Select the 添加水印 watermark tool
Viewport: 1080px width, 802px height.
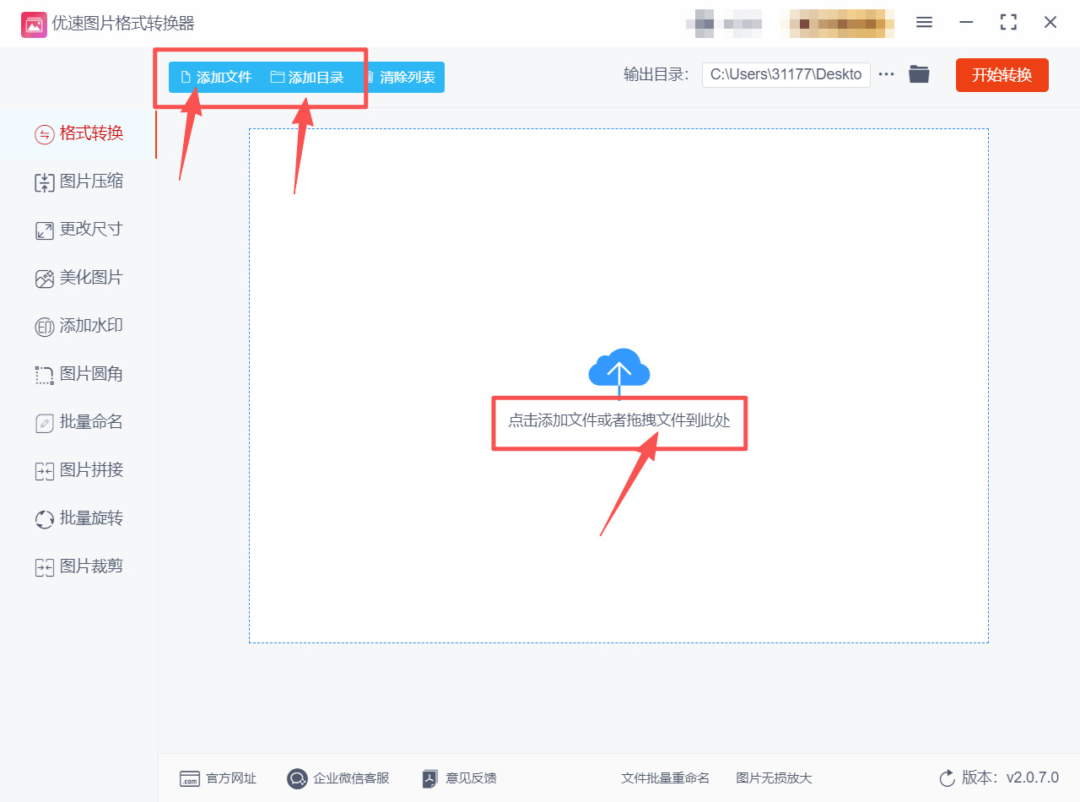coord(80,326)
